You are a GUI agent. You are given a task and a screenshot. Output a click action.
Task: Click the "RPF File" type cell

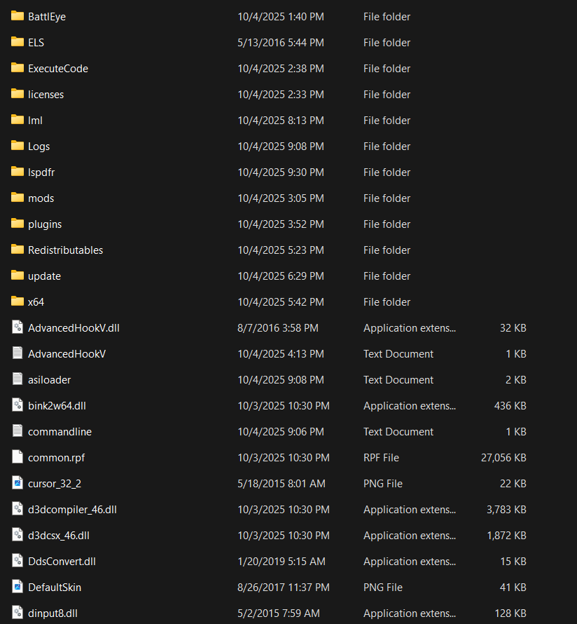point(381,458)
